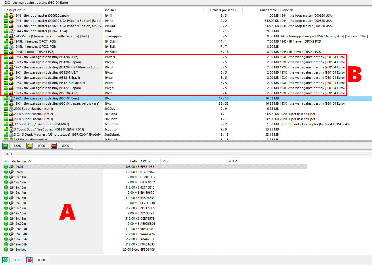Select 1944 - the loop master (000620 USA) row
This screenshot has width=372, height=265.
(41, 31)
